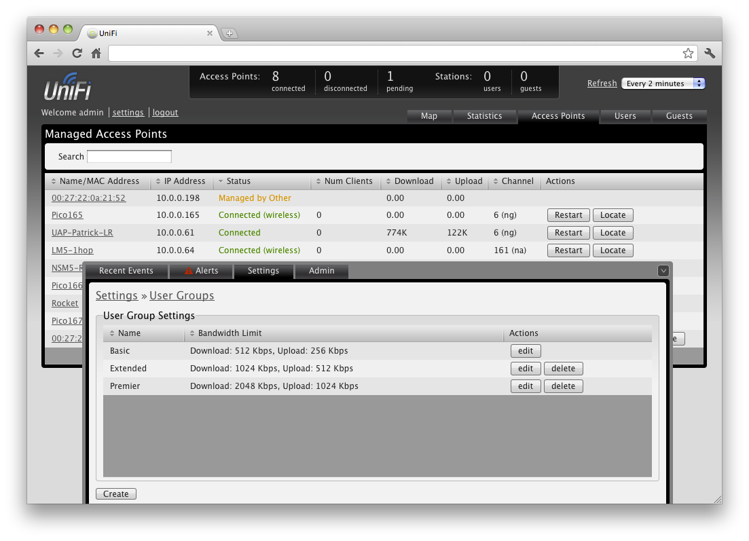Select the Access Points tab
This screenshot has width=749, height=541.
(558, 116)
